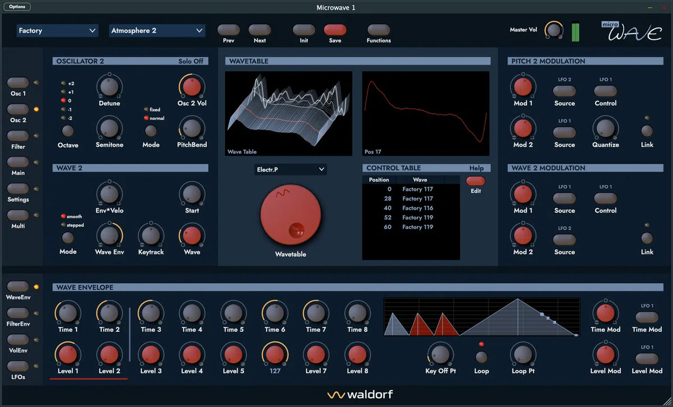Click the Osc 2 Vol knob
673x407 pixels.
pyautogui.click(x=192, y=86)
